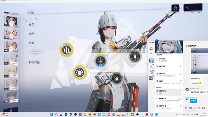Open the 神格神经 menu entry

click(34, 62)
